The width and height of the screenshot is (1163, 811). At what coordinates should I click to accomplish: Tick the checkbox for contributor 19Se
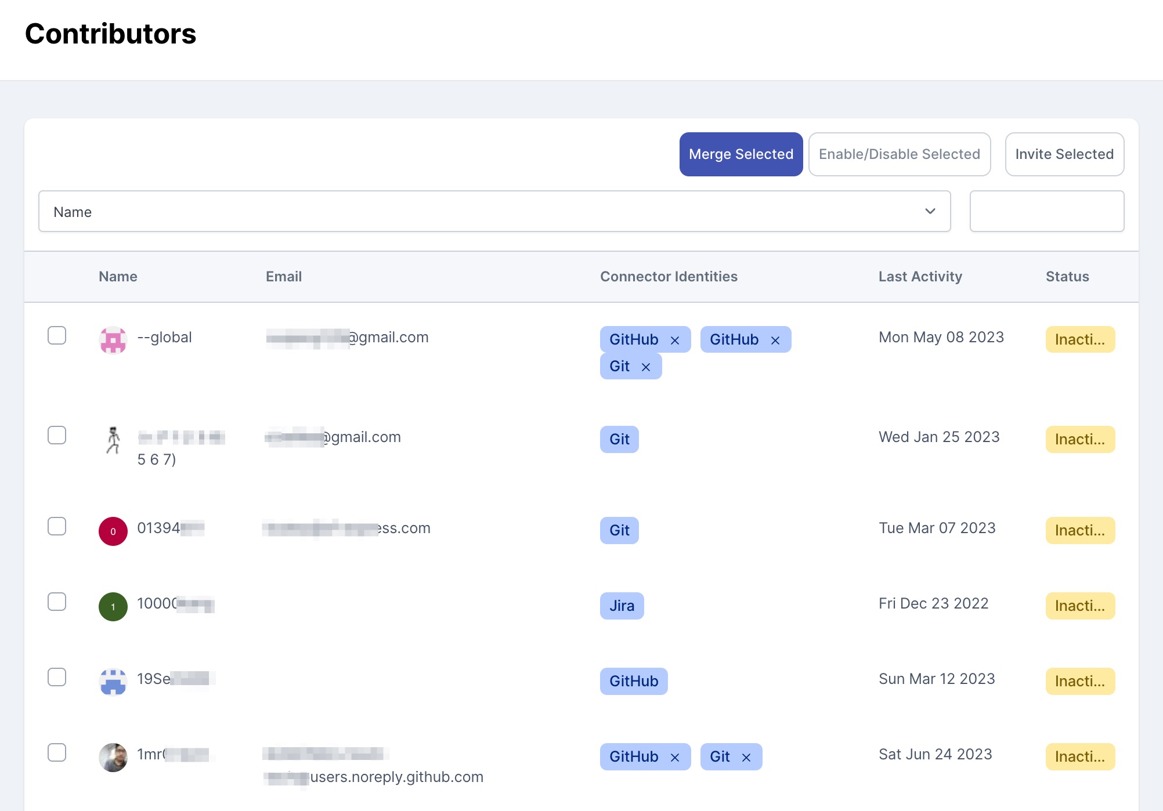coord(57,677)
